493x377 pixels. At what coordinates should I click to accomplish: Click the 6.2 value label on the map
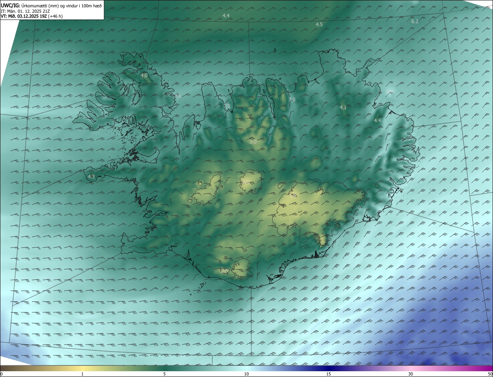pos(415,22)
